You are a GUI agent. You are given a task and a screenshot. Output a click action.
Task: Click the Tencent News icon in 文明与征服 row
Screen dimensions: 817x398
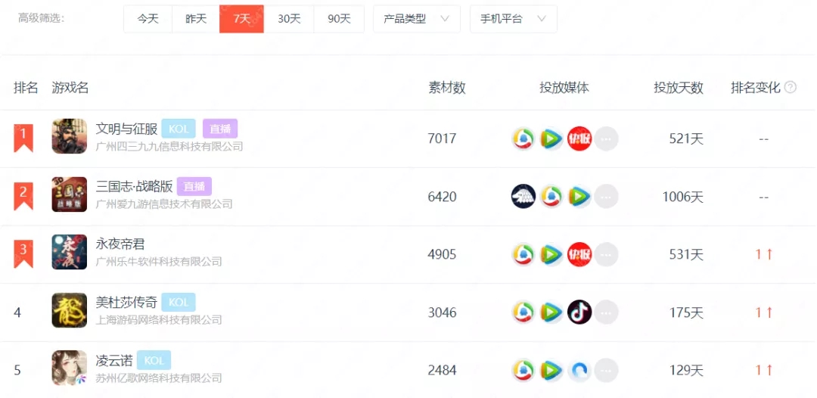pyautogui.click(x=523, y=138)
